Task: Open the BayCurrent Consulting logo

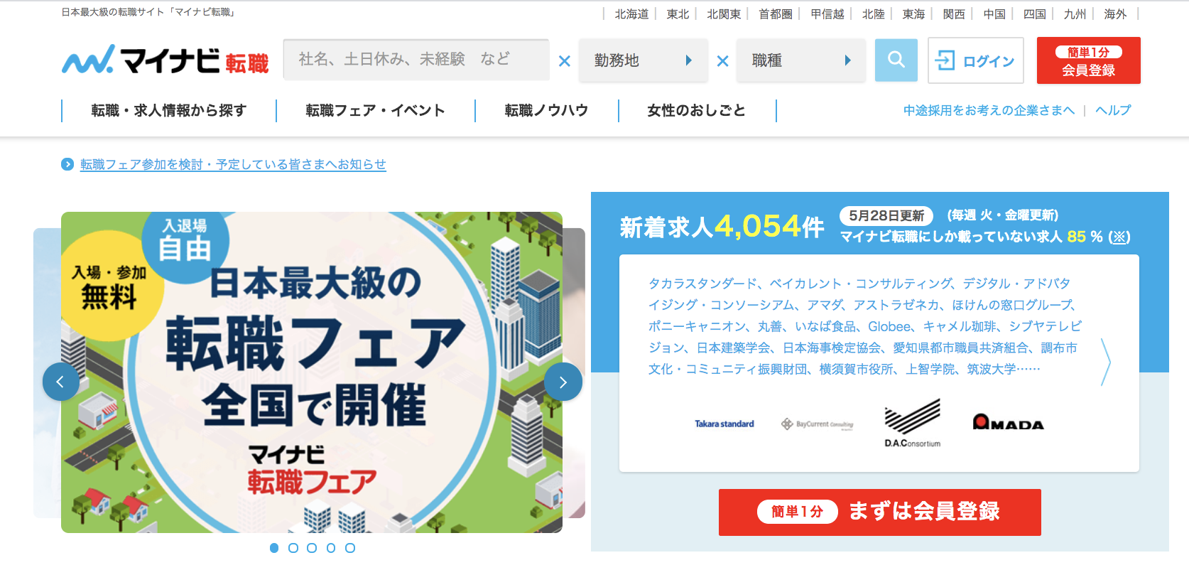Action: [818, 424]
